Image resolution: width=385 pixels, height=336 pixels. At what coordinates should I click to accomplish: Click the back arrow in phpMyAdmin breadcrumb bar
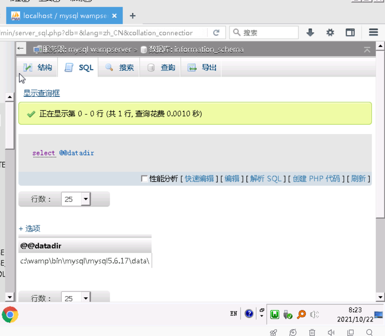point(21,48)
